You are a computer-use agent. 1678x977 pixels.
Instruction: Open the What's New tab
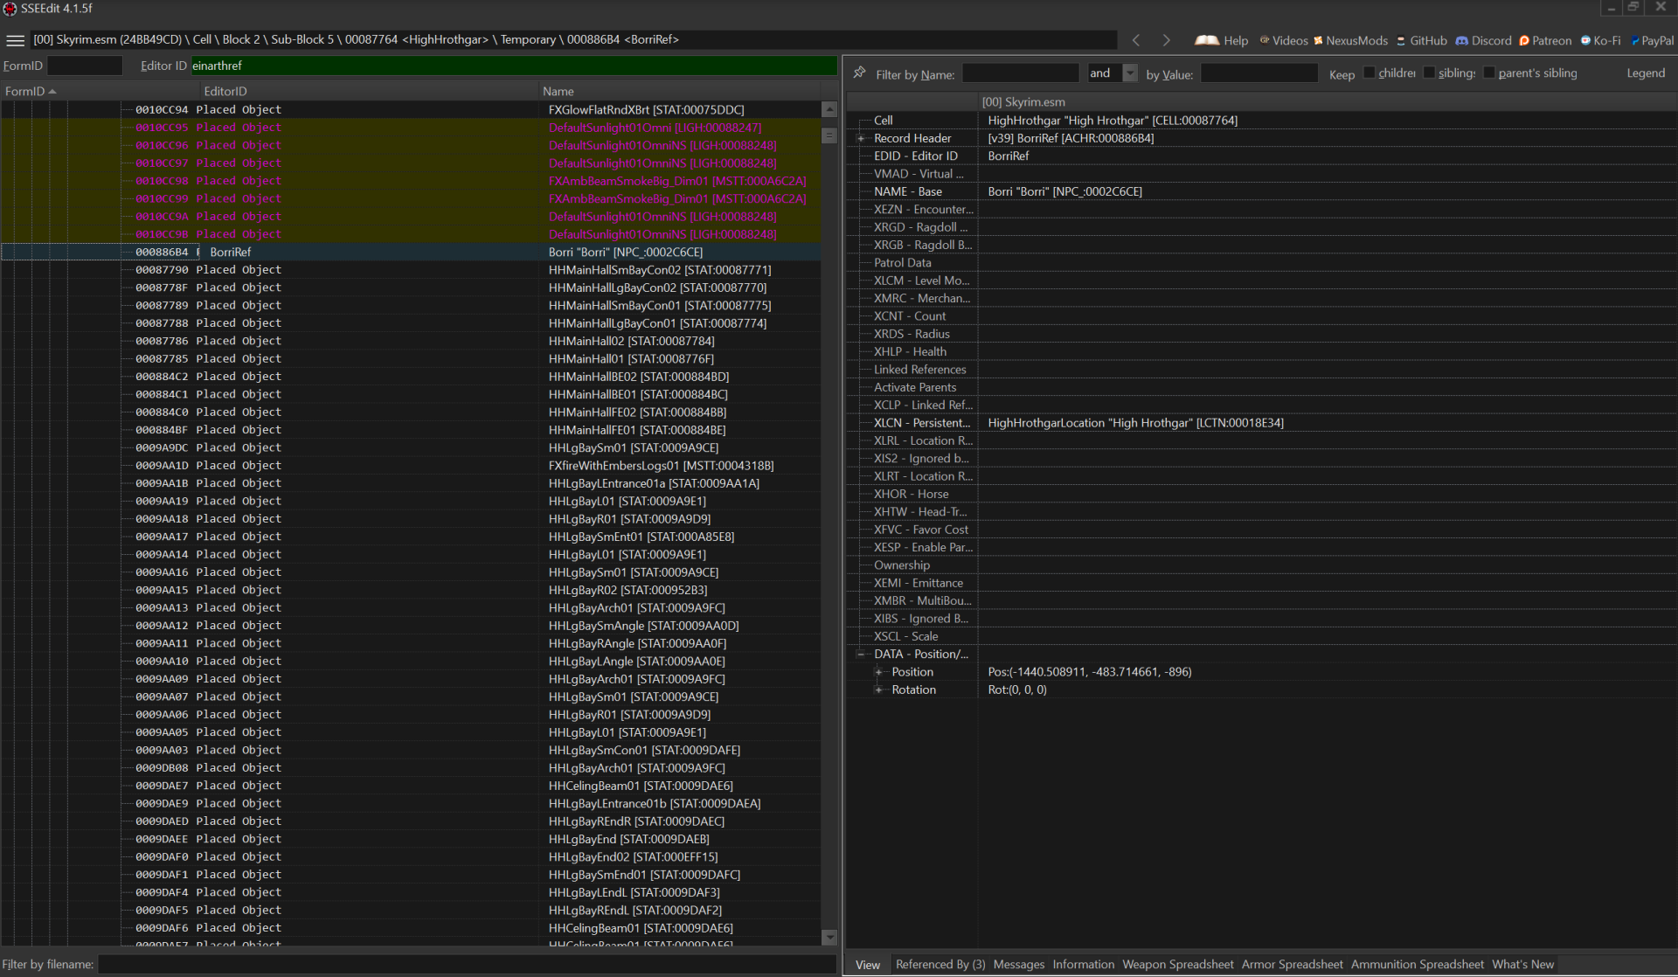(x=1522, y=965)
